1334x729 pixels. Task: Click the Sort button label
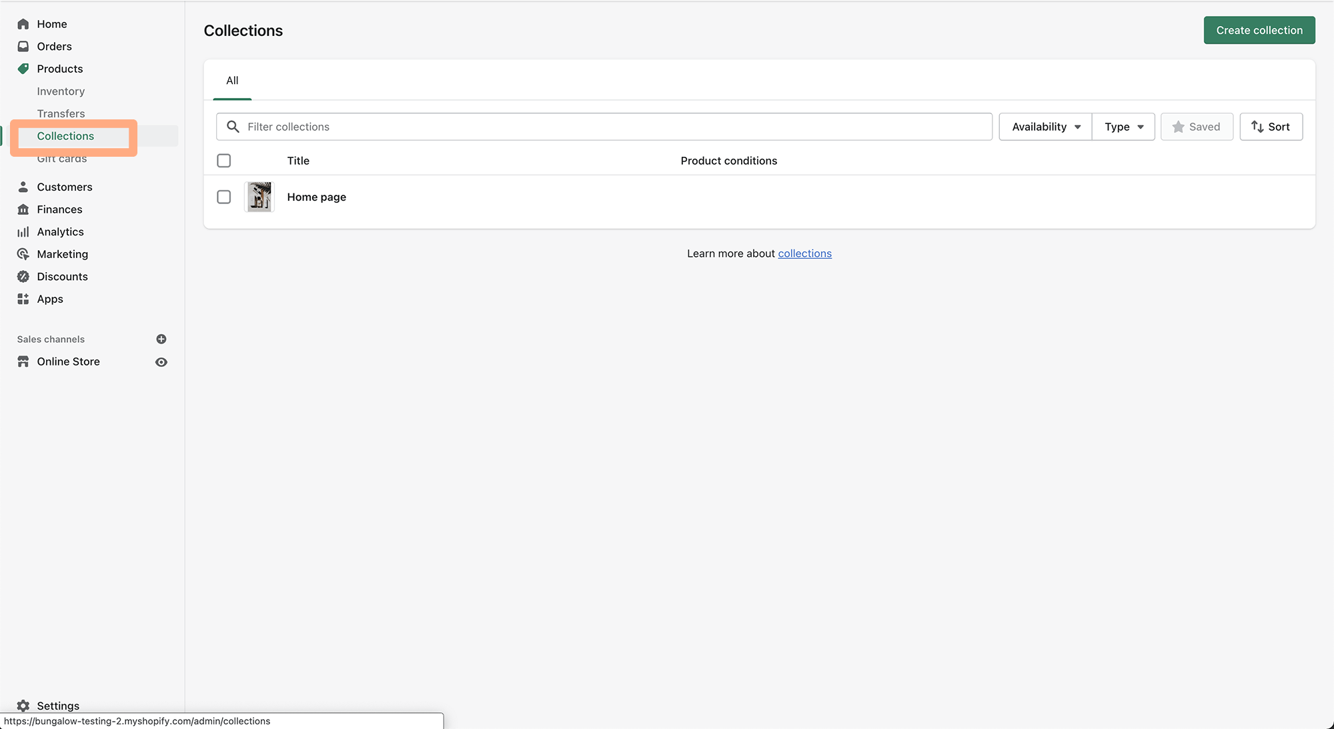tap(1279, 127)
